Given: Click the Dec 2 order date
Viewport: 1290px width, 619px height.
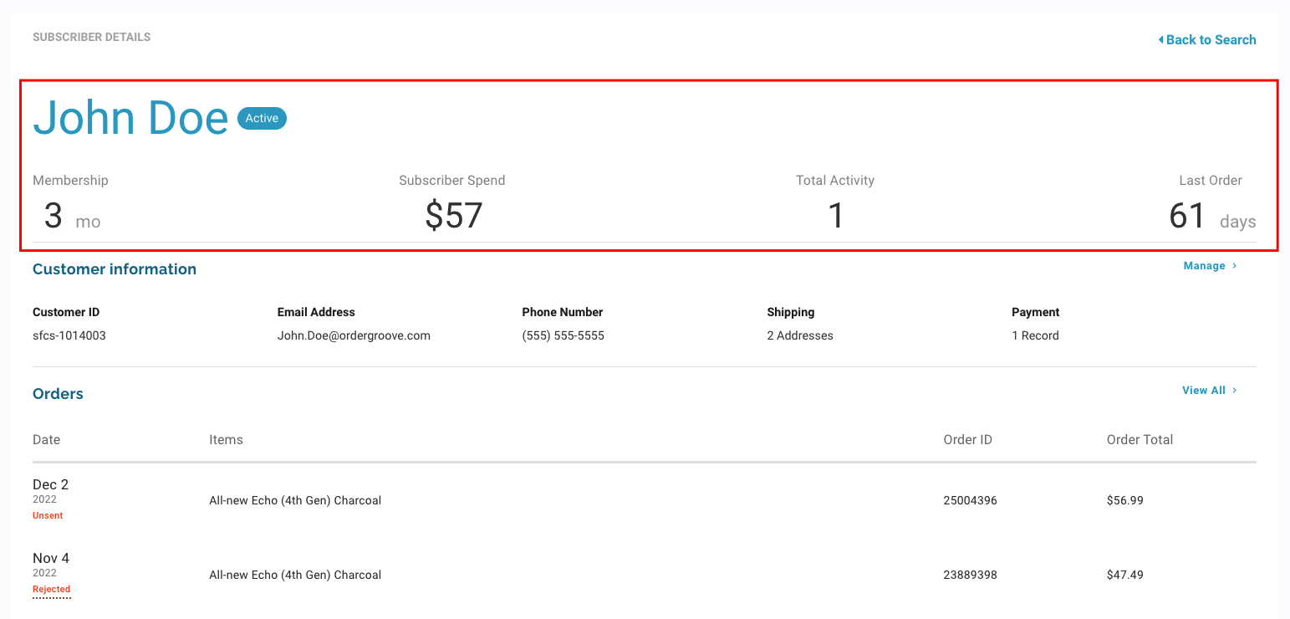Looking at the screenshot, I should pyautogui.click(x=50, y=485).
